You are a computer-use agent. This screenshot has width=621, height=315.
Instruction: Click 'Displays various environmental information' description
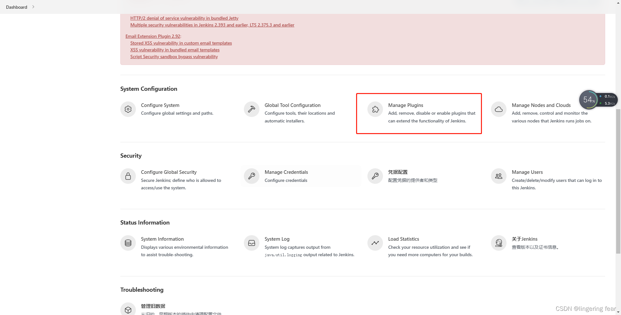(184, 251)
